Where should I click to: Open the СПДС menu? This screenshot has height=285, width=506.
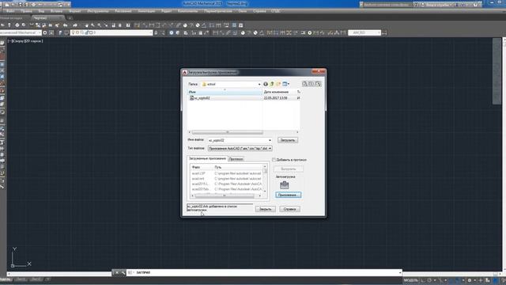[x=276, y=11]
